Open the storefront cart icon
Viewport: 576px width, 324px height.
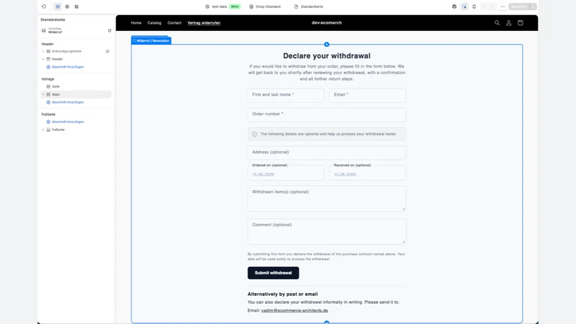[520, 23]
